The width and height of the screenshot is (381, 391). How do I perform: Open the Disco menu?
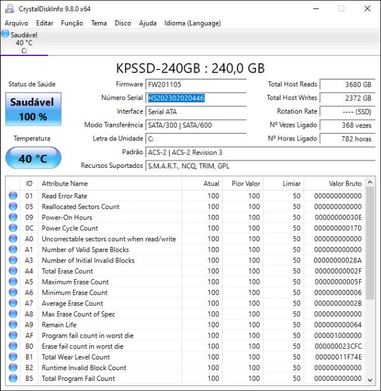123,23
